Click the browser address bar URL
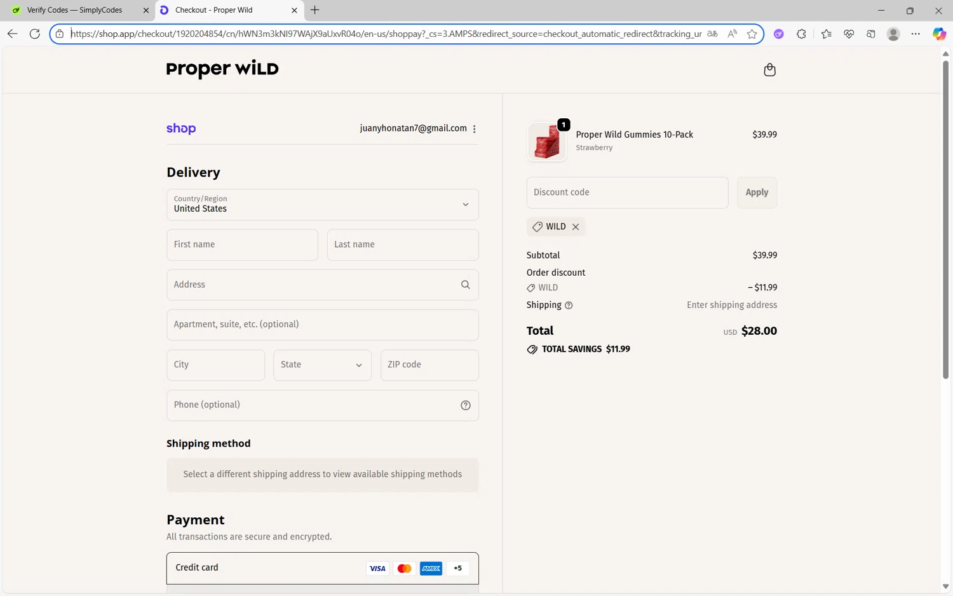This screenshot has width=953, height=596. pyautogui.click(x=386, y=34)
